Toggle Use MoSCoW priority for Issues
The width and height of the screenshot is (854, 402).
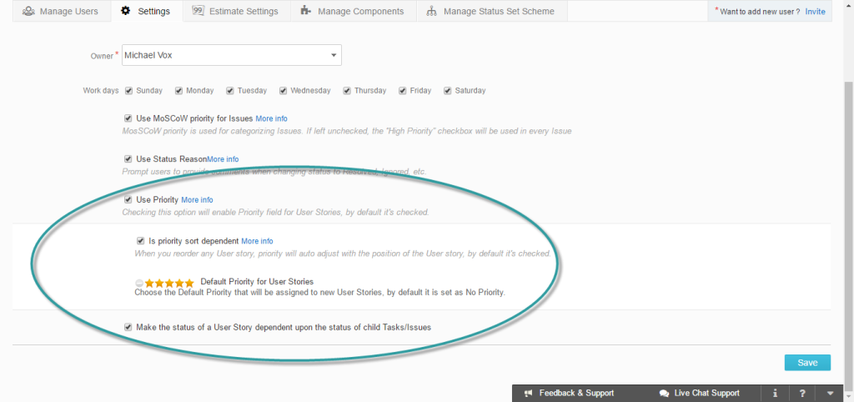[x=128, y=118]
